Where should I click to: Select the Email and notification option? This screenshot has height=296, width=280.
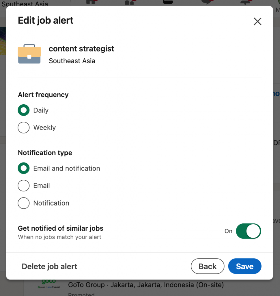coord(24,168)
